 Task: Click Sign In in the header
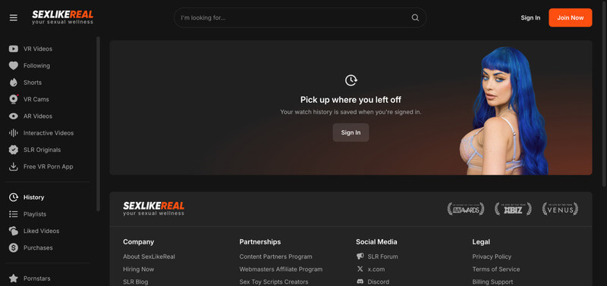530,17
